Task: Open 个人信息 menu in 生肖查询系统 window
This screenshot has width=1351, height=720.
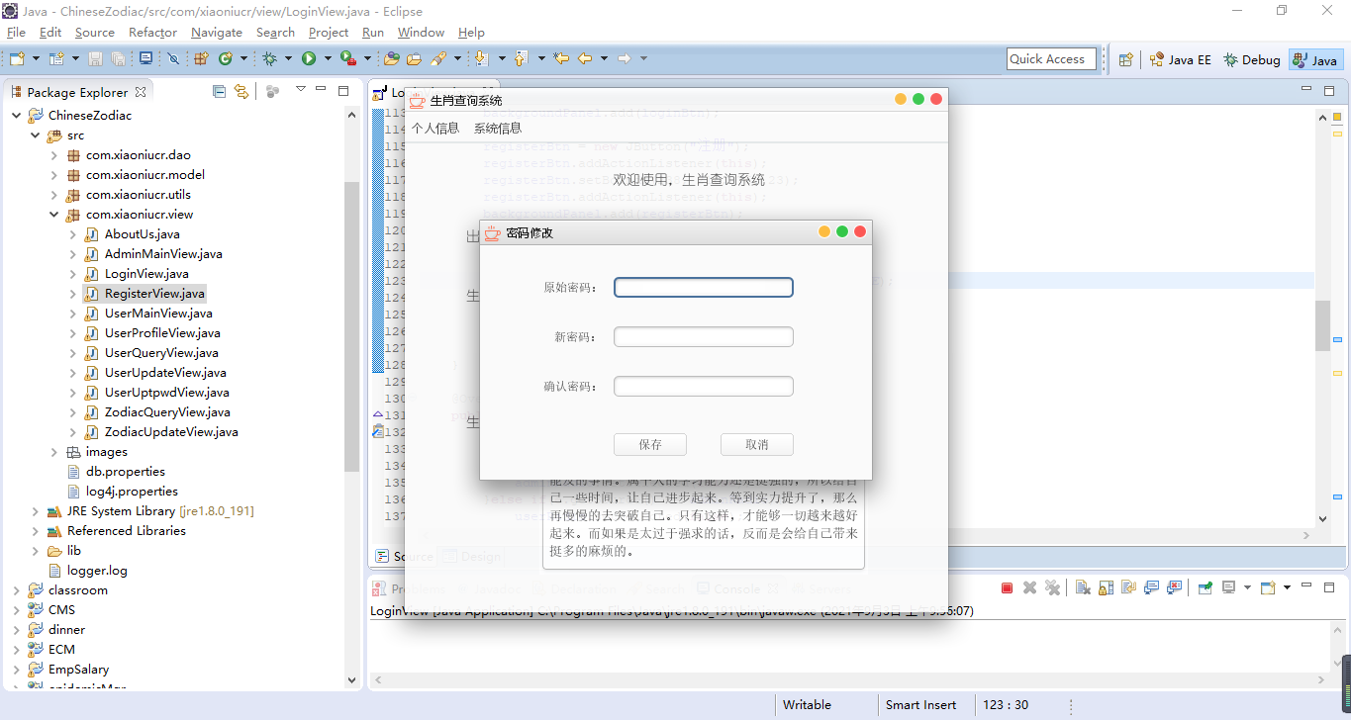Action: coord(435,129)
